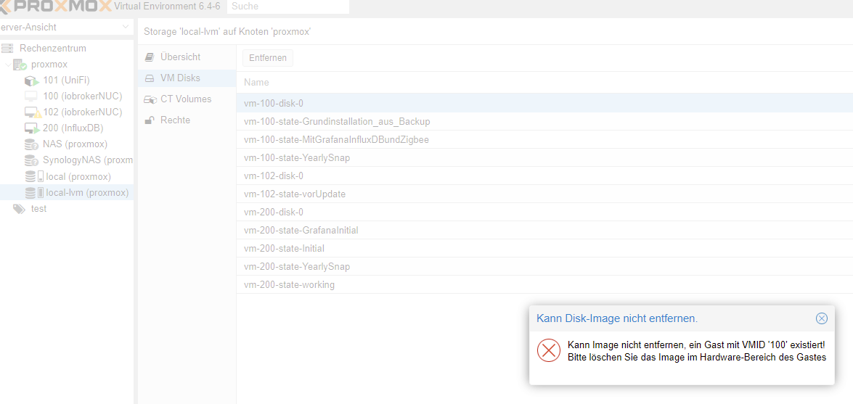Select 102 (iobrokerNUC) in the tree
The height and width of the screenshot is (404, 853).
coord(83,112)
